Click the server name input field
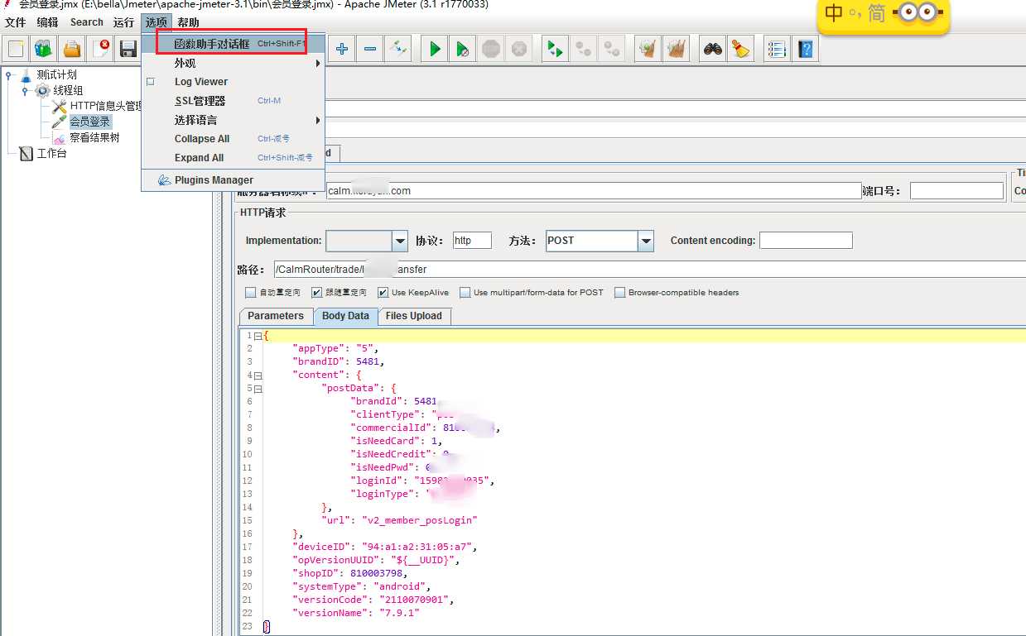The width and height of the screenshot is (1026, 636). 594,191
